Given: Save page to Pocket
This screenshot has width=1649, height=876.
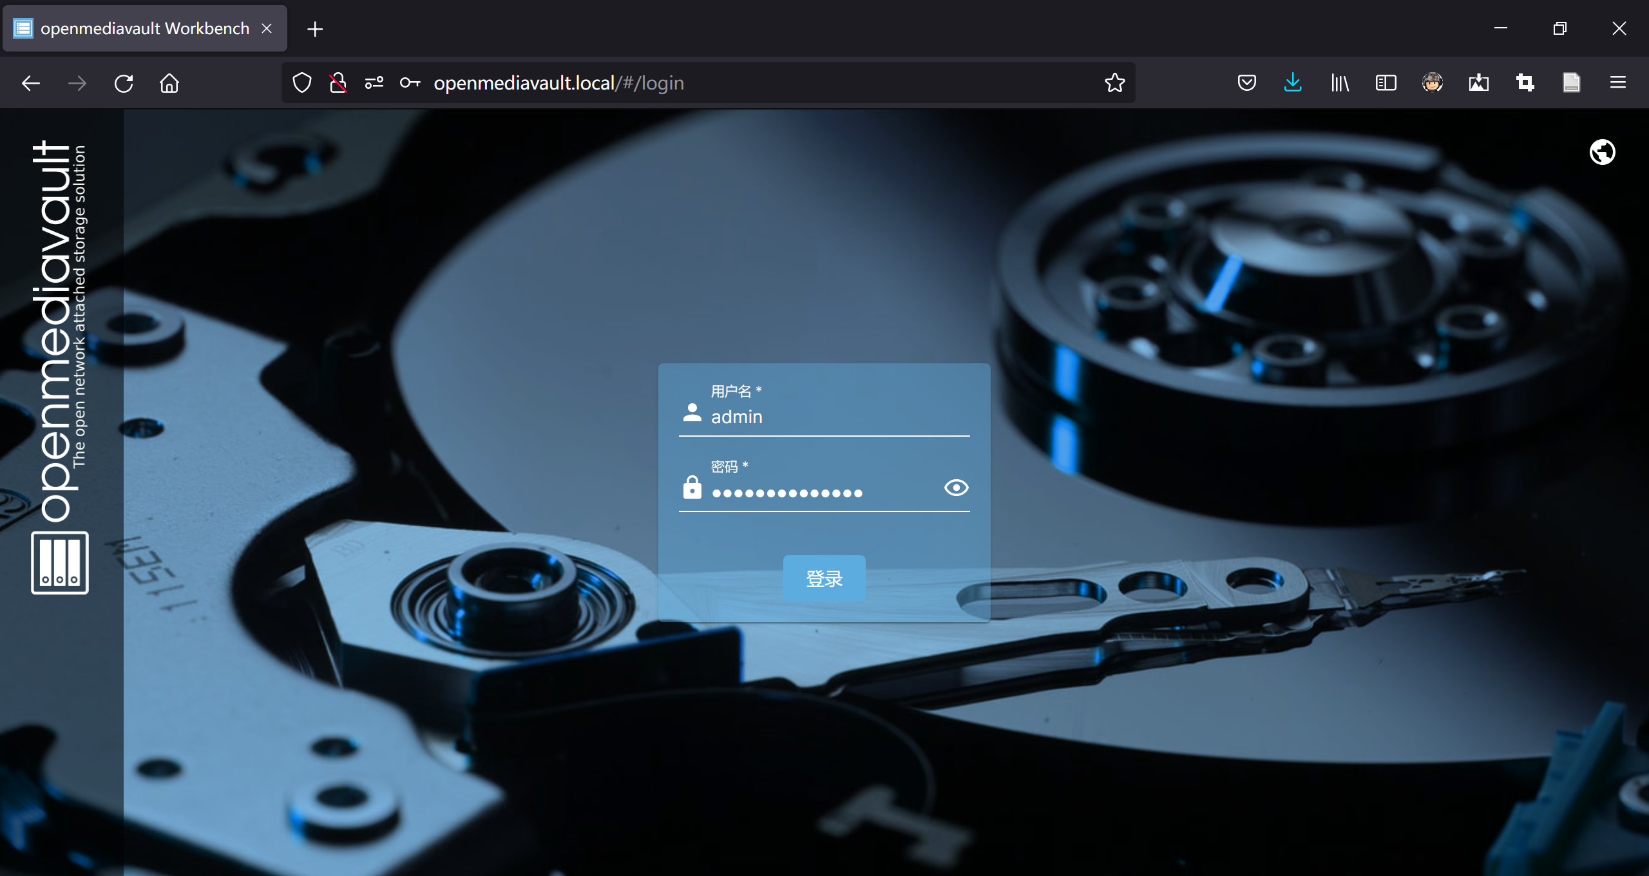Looking at the screenshot, I should [x=1246, y=83].
